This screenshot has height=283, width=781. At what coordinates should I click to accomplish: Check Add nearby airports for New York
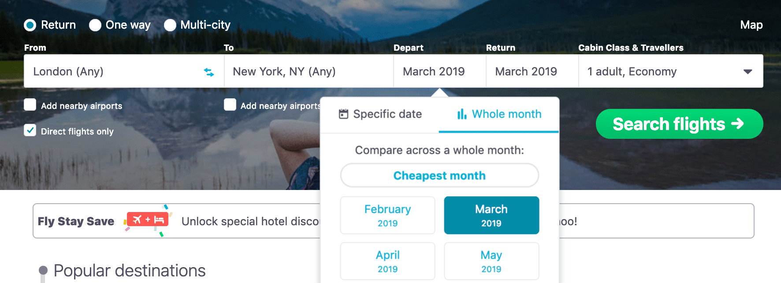230,104
